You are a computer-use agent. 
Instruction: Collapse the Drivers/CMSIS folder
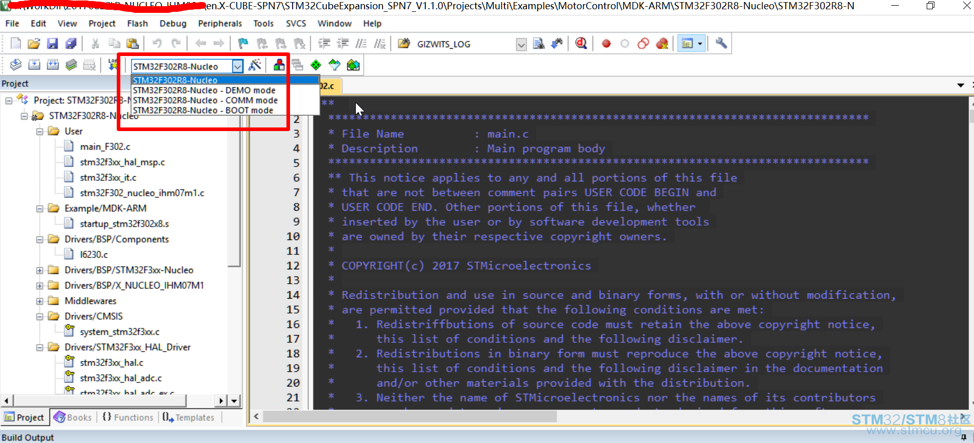pyautogui.click(x=40, y=317)
